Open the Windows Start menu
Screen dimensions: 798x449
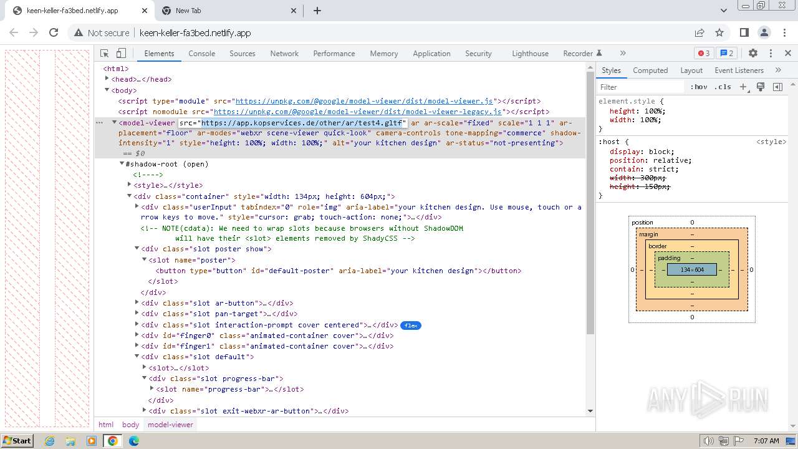(17, 440)
